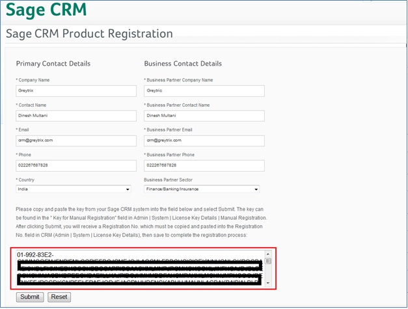Click the Reset button

[59, 297]
